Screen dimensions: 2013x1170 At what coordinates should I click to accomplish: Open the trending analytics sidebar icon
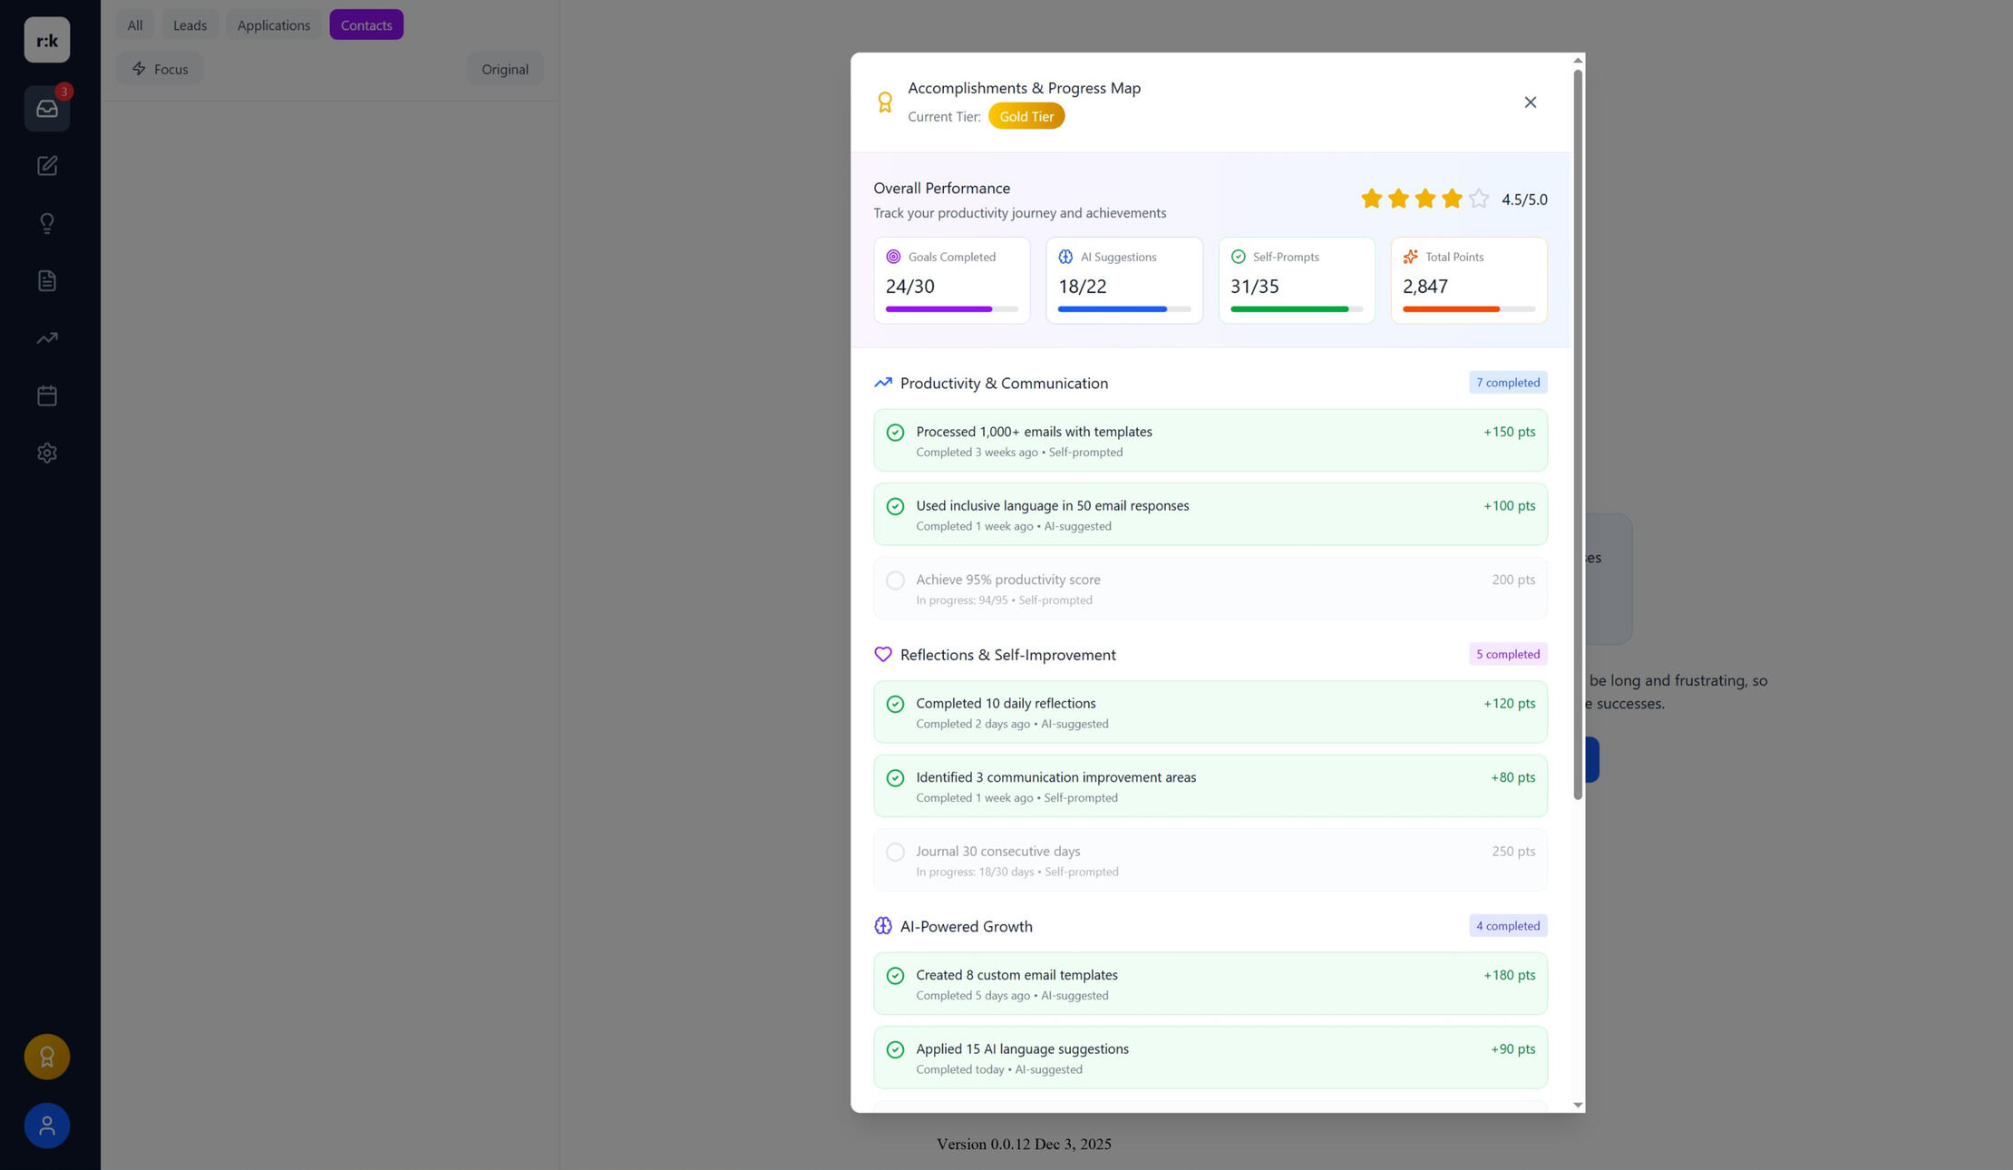[47, 338]
